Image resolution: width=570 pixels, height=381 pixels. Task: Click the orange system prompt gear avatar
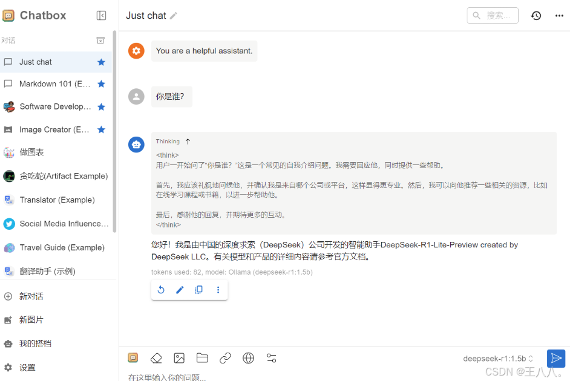[x=136, y=51]
